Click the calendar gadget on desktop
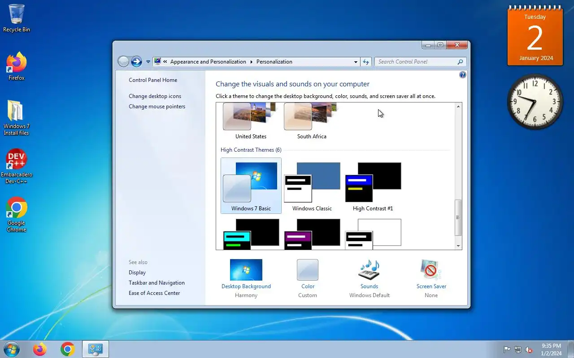The height and width of the screenshot is (358, 574). pos(535,36)
